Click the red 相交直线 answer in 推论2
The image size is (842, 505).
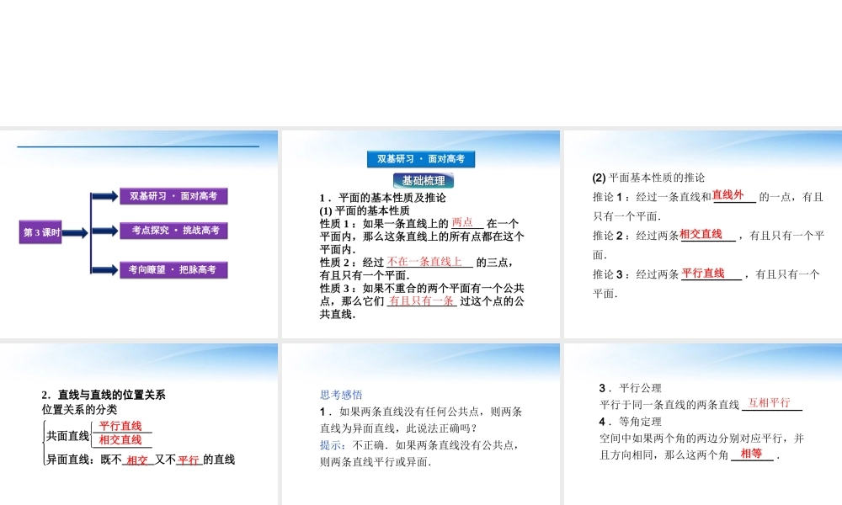coord(701,234)
